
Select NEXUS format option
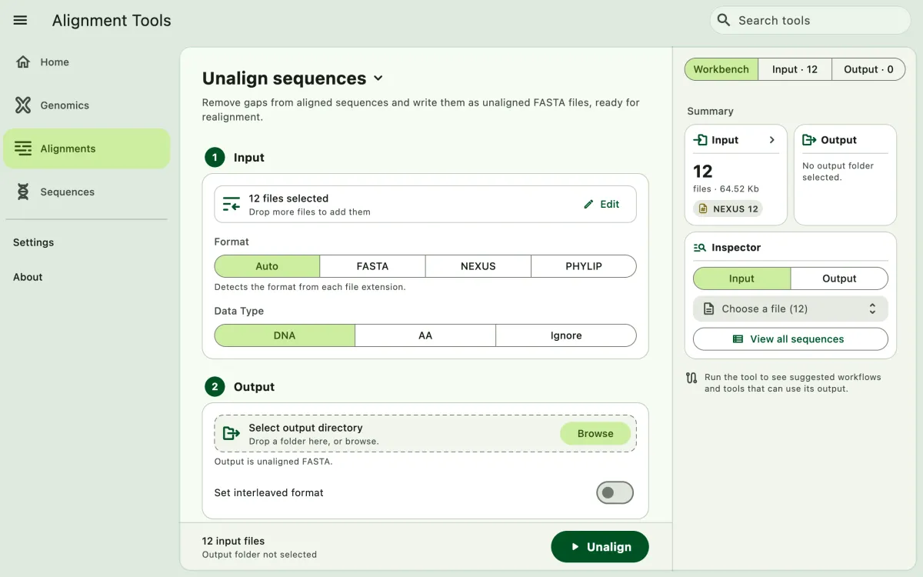[x=478, y=266]
